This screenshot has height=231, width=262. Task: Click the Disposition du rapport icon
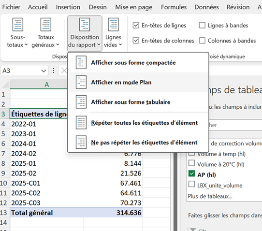(x=85, y=25)
